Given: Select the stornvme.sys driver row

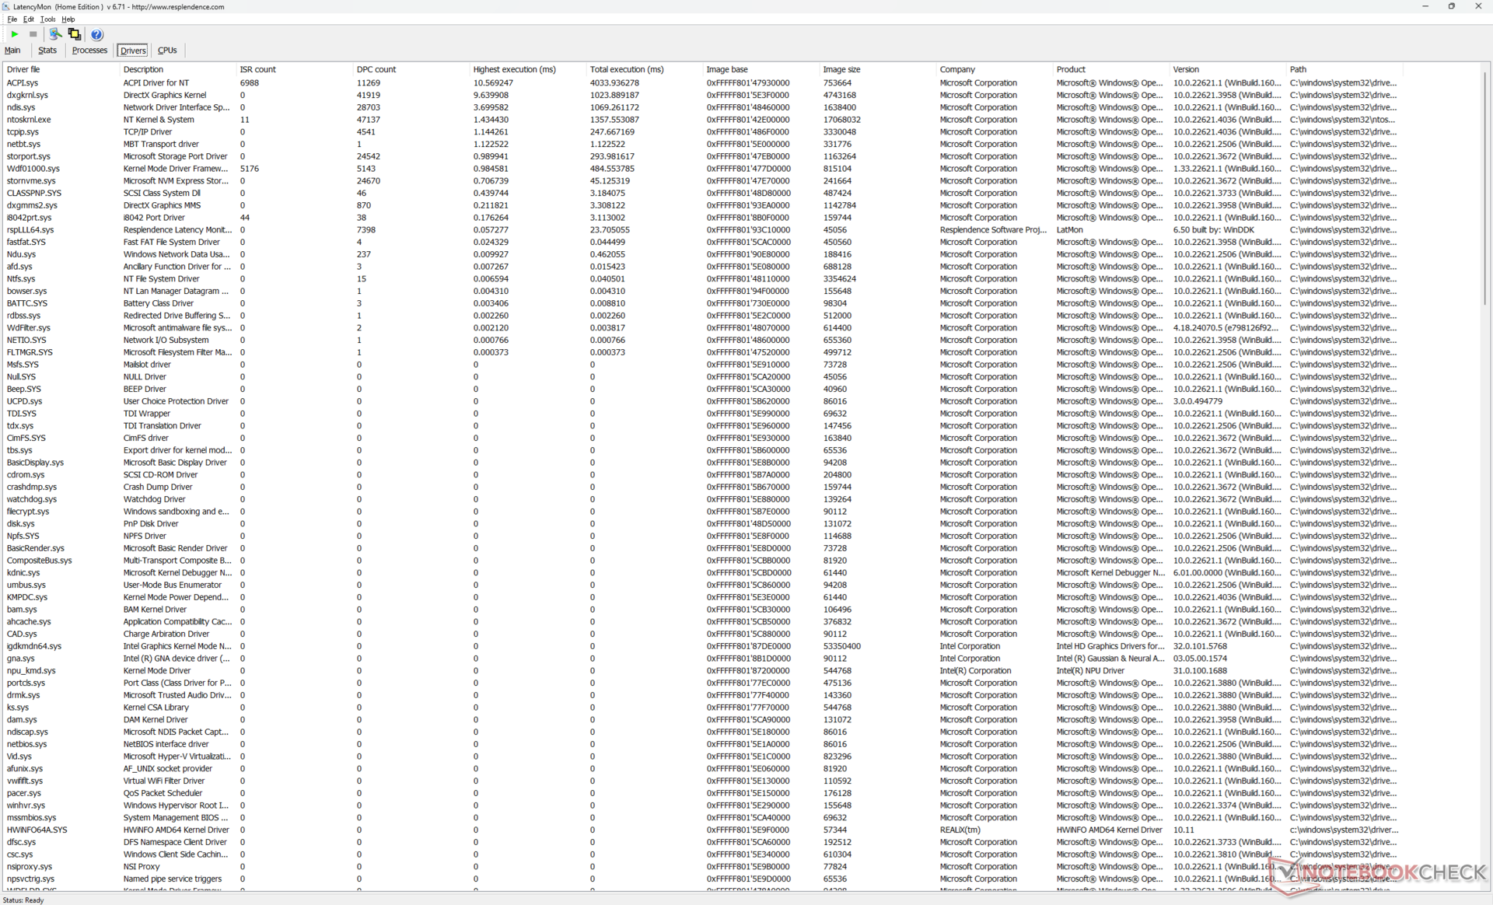Looking at the screenshot, I should (x=702, y=181).
